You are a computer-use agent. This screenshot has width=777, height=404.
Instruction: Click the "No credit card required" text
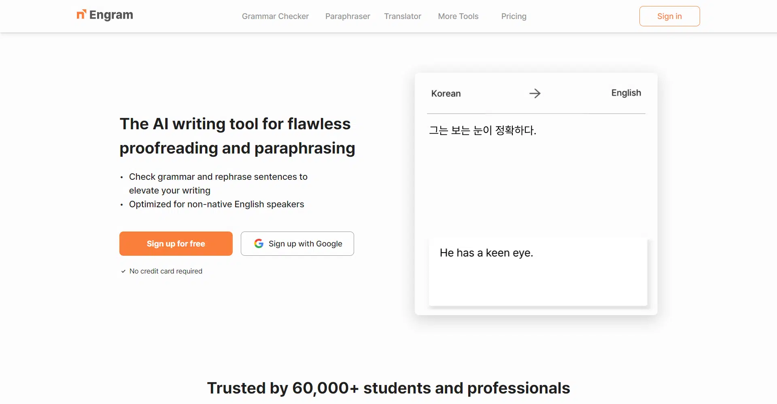[166, 271]
